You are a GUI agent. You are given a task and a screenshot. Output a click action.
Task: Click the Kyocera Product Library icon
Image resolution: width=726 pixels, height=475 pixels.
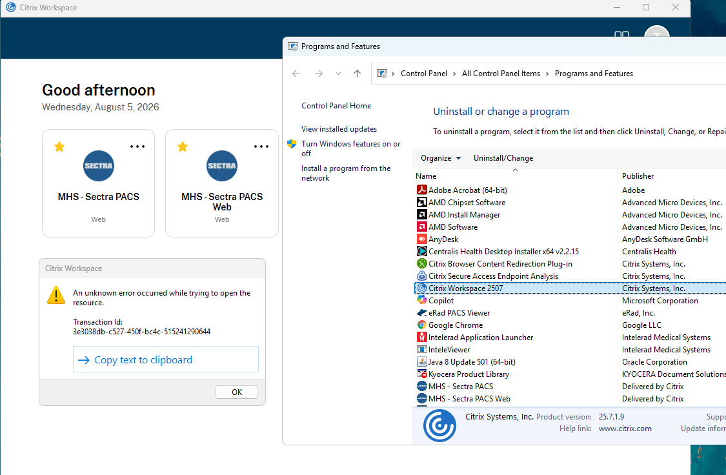pyautogui.click(x=421, y=374)
